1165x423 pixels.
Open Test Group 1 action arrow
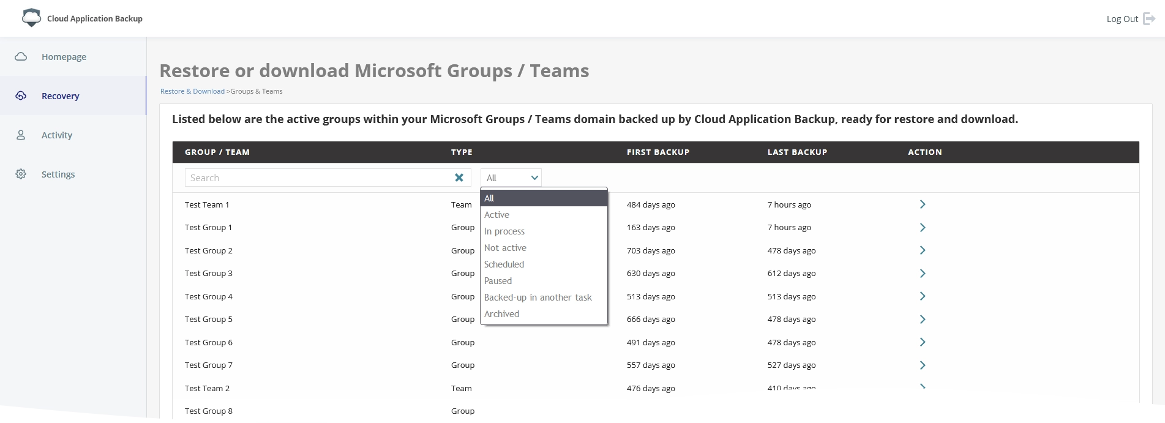pos(923,227)
